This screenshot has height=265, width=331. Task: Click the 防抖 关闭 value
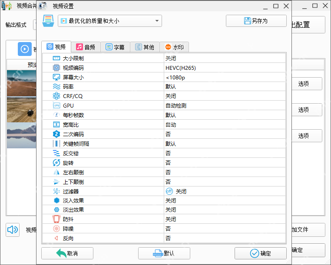[225, 219]
